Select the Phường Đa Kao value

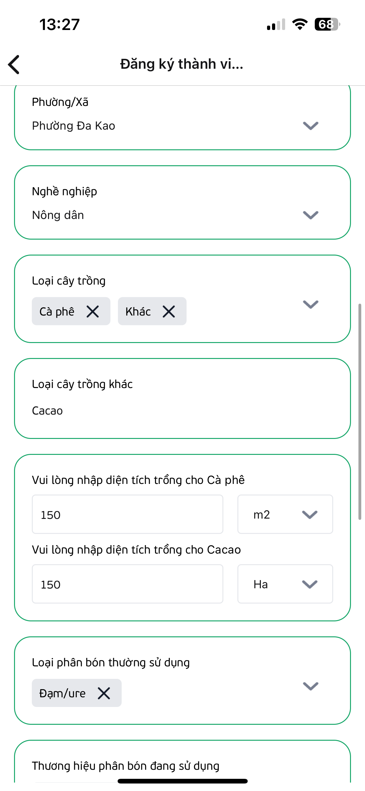point(74,126)
